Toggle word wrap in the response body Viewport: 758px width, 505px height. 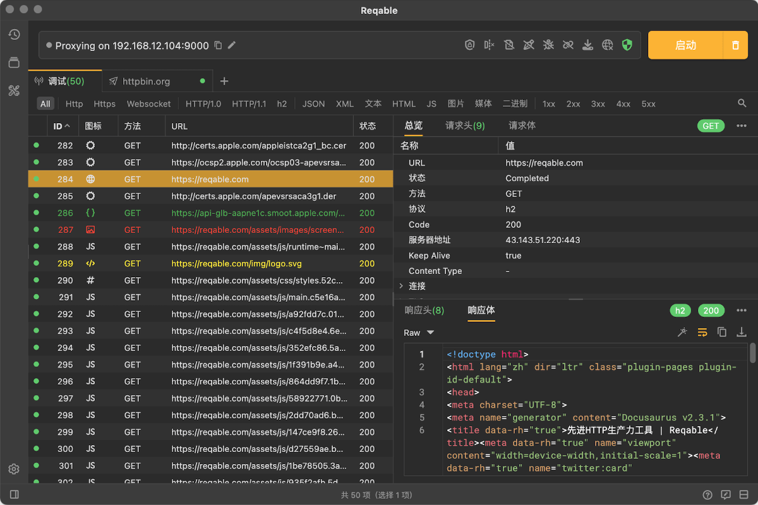(x=702, y=332)
